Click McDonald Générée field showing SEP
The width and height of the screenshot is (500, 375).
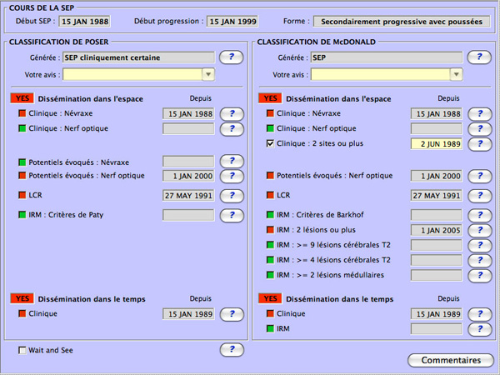tap(387, 57)
